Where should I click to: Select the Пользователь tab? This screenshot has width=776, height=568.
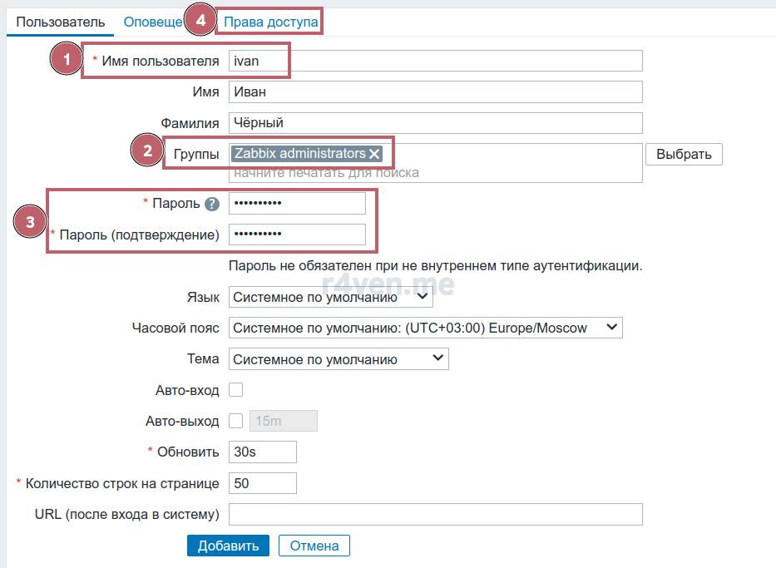coord(60,22)
